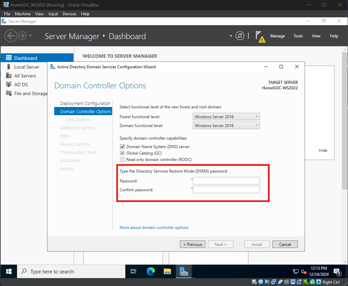Open the navigation history dropdown arrow

tap(30, 36)
